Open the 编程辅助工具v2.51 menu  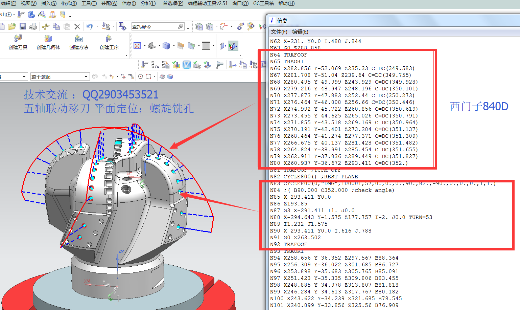point(208,3)
